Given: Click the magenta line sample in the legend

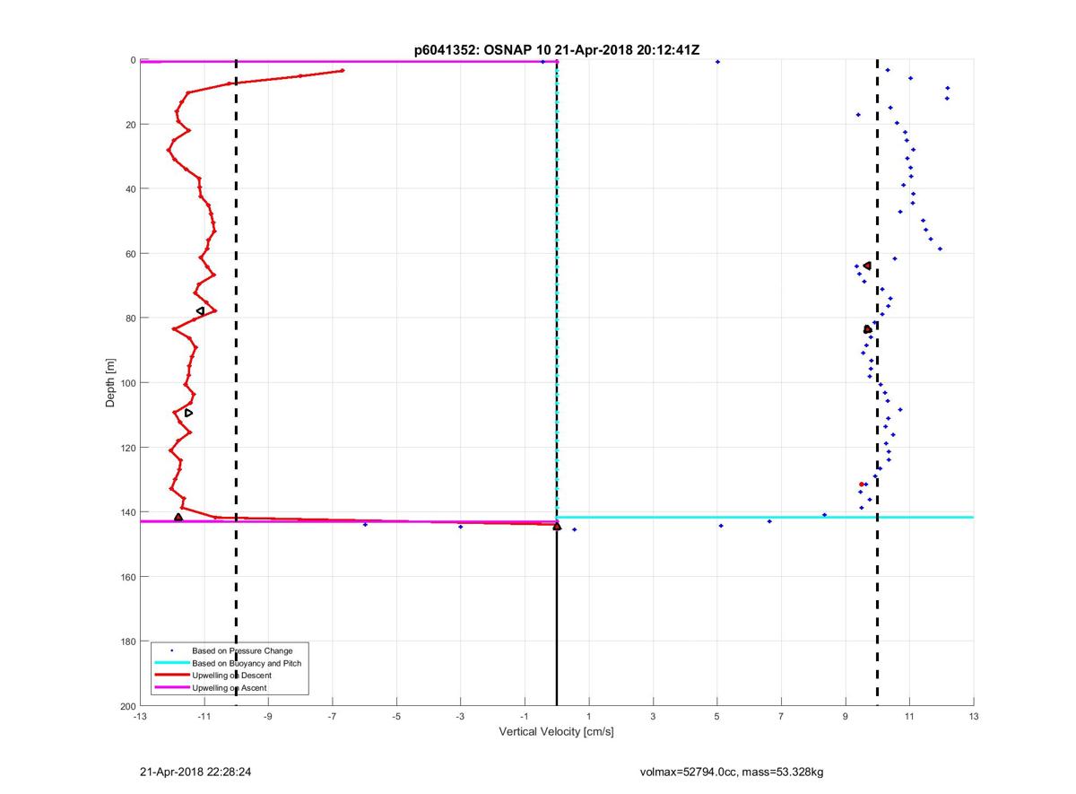Looking at the screenshot, I should coord(172,687).
